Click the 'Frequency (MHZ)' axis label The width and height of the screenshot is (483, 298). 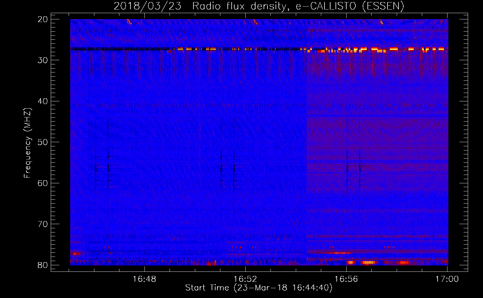point(27,143)
